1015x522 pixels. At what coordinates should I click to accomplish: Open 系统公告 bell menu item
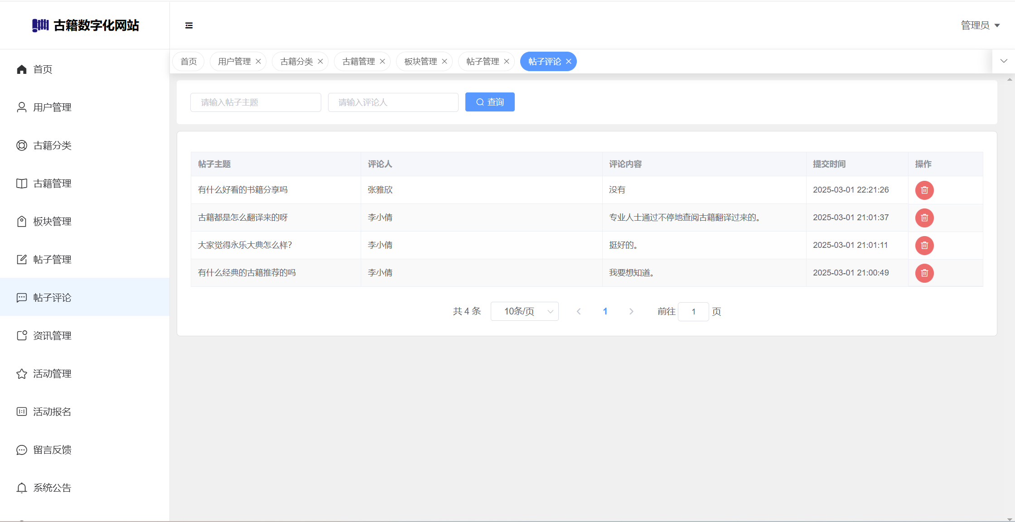pos(52,488)
